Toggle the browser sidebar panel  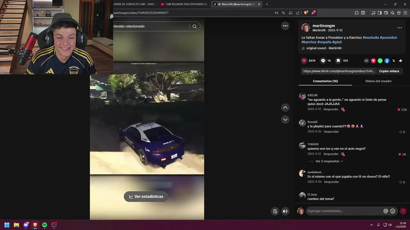click(x=380, y=13)
